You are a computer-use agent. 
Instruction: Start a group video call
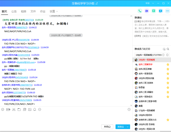click(147, 11)
